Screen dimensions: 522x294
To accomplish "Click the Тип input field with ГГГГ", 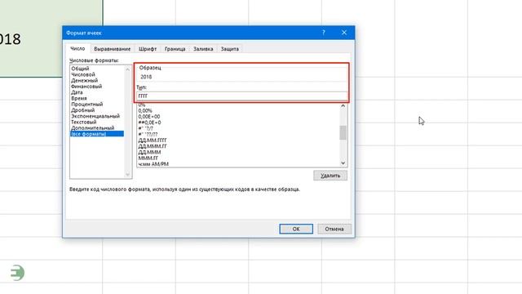I will [x=242, y=96].
